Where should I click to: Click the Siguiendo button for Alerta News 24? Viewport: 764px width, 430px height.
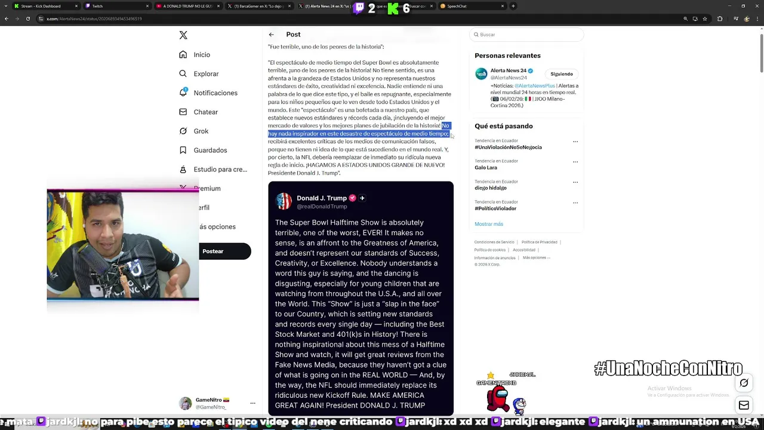point(562,74)
